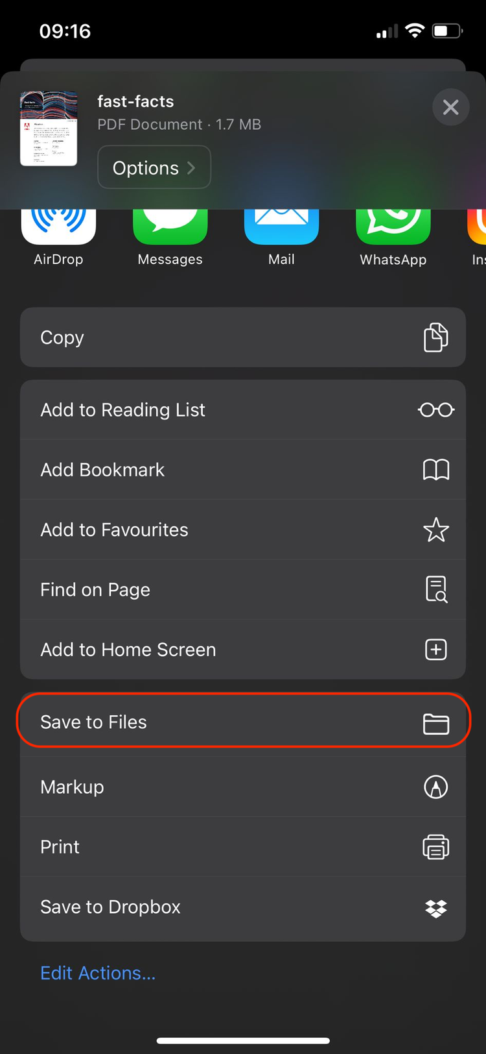Open Markup for the PDF
Viewport: 486px width, 1054px height.
point(243,787)
